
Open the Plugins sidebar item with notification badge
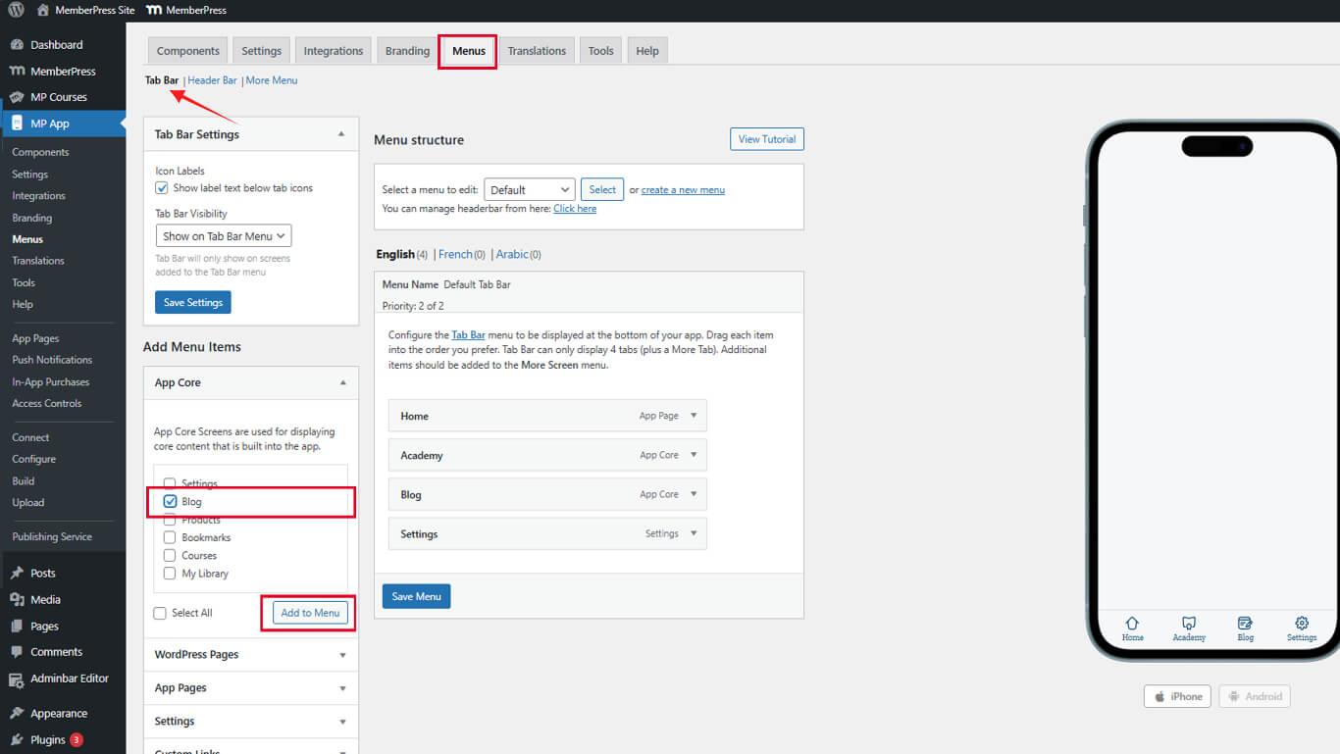tap(46, 739)
